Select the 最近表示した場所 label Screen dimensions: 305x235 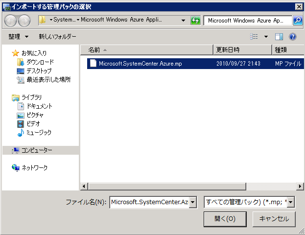pyautogui.click(x=48, y=80)
